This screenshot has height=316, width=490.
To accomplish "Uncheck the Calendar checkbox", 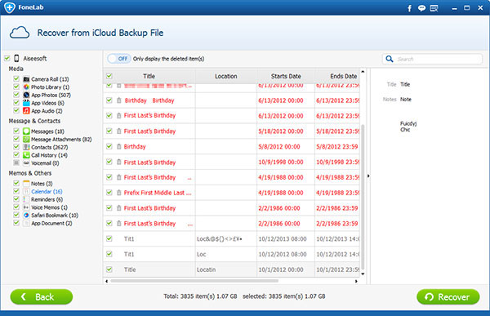I will pyautogui.click(x=16, y=191).
